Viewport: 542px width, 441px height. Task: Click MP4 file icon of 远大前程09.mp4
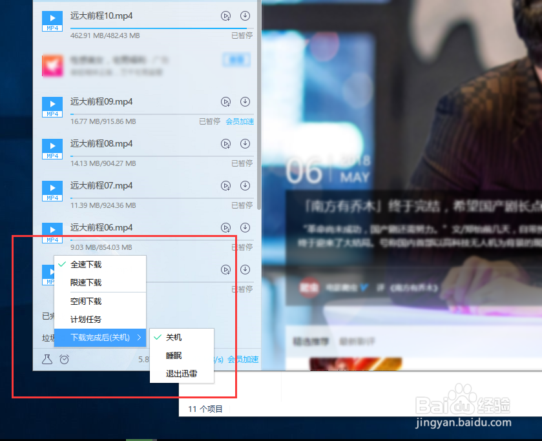point(52,107)
